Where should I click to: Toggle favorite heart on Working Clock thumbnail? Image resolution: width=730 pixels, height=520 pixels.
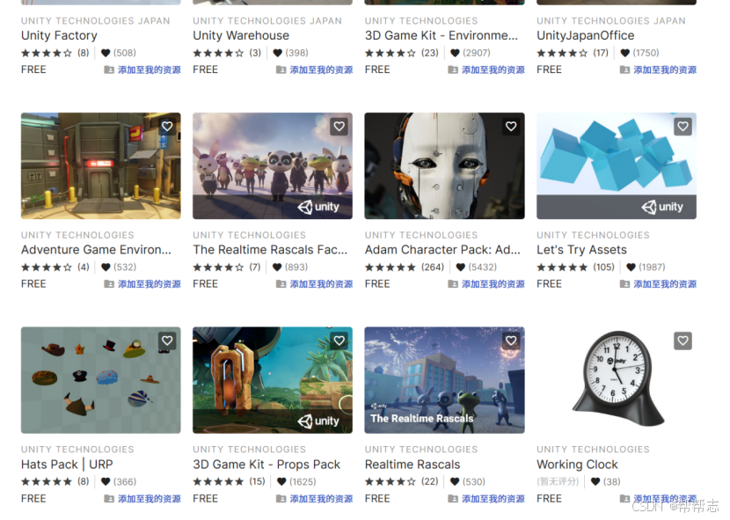tap(683, 341)
